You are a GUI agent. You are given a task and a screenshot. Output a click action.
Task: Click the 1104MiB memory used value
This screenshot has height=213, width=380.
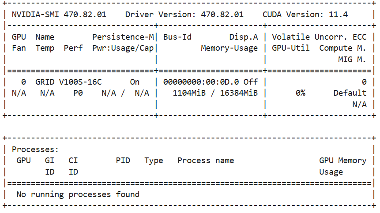(x=189, y=93)
